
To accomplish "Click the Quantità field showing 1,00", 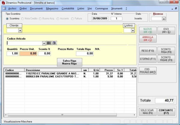I will [12, 53].
